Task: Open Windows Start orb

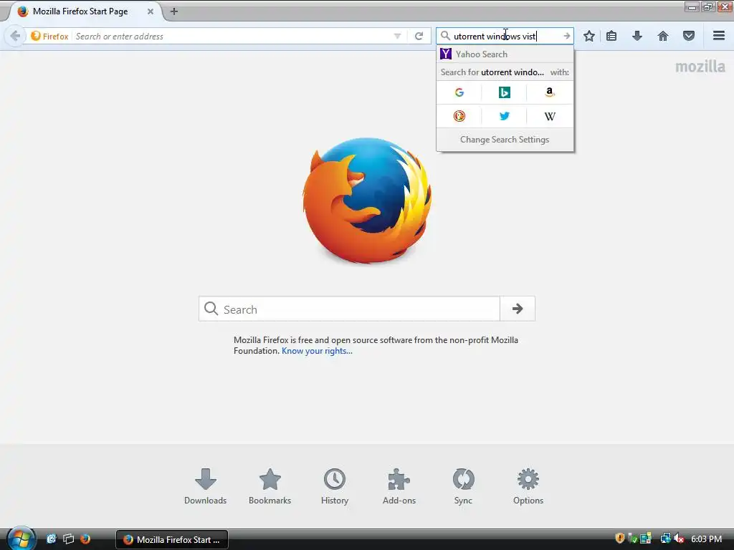Action: (20, 539)
